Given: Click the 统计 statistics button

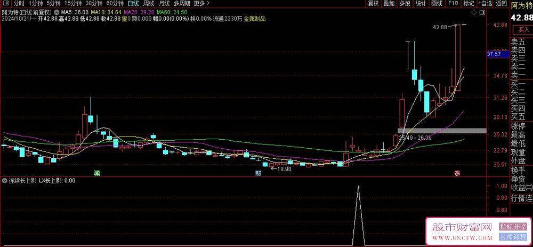Looking at the screenshot, I should [421, 3].
